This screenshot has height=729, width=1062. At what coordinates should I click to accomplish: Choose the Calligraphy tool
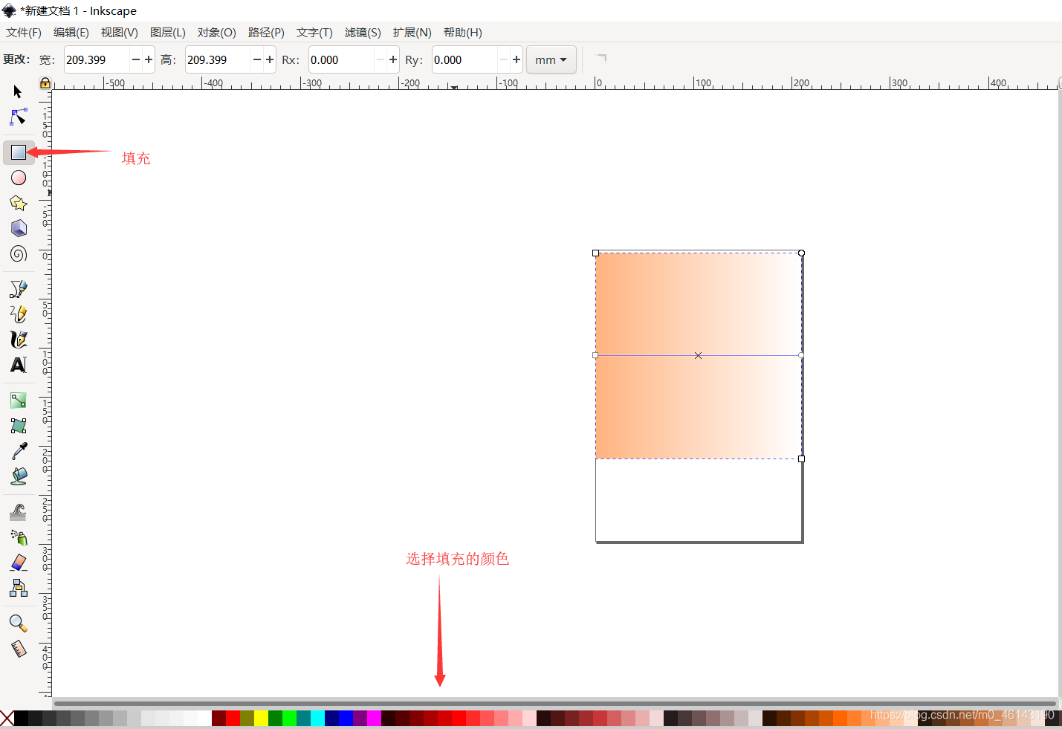[x=19, y=339]
